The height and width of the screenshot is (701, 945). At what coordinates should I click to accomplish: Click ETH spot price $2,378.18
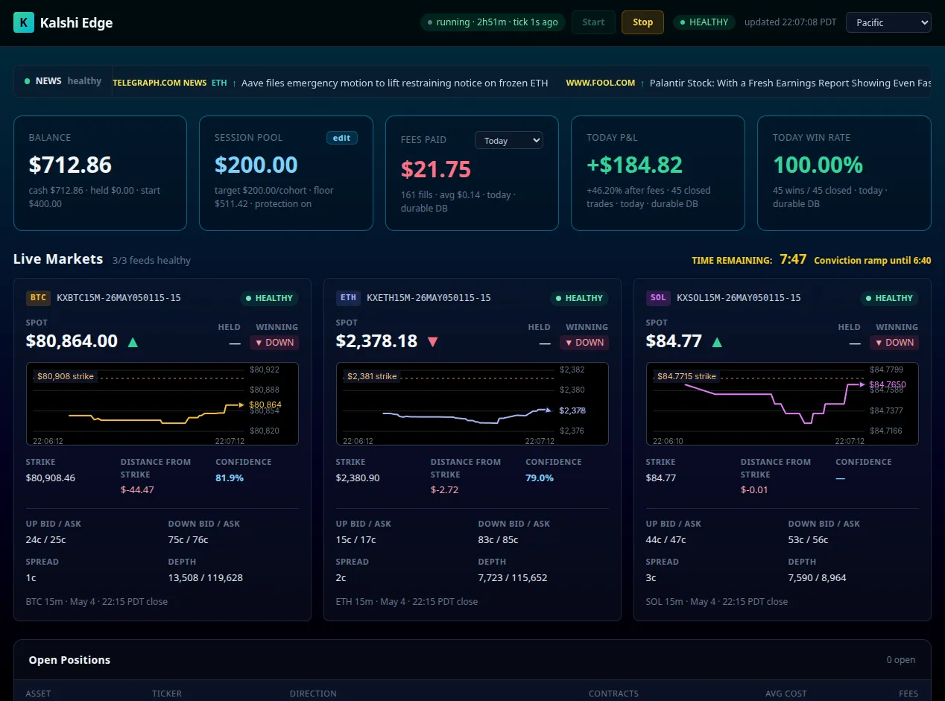pyautogui.click(x=376, y=341)
